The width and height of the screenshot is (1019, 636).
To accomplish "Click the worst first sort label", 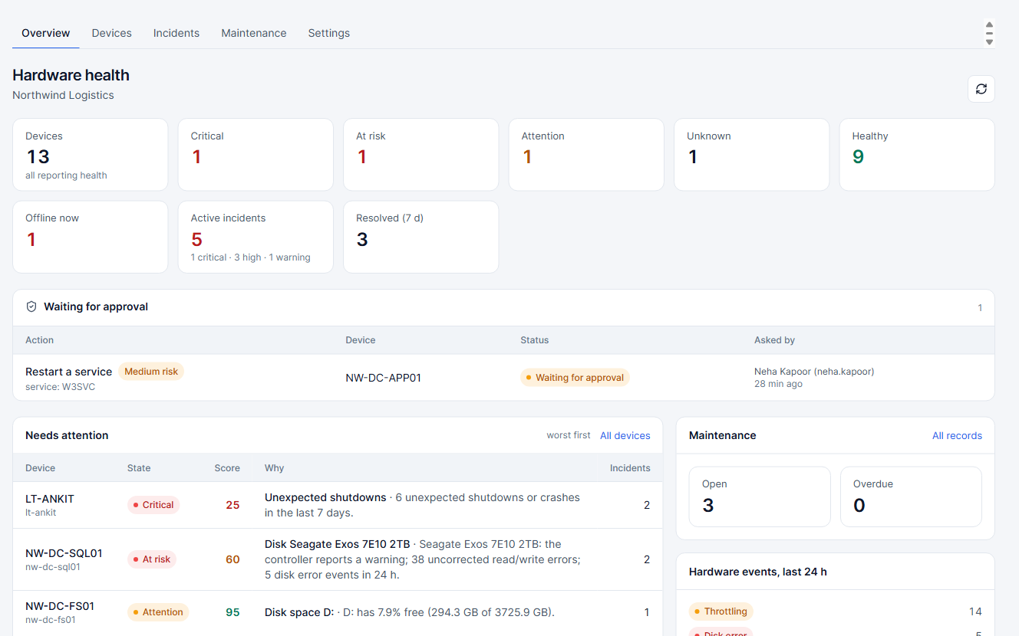I will [569, 435].
